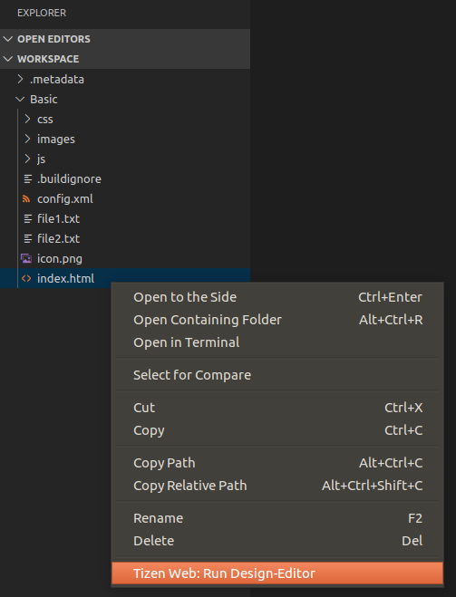Click the WORKSPACE header label
This screenshot has width=456, height=597.
coord(48,59)
